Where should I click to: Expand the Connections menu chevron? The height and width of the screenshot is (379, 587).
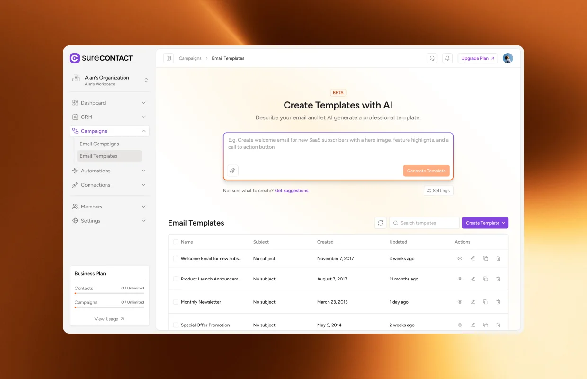click(144, 185)
